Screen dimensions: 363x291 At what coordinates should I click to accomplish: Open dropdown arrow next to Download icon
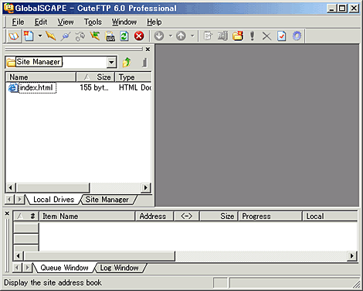[171, 36]
